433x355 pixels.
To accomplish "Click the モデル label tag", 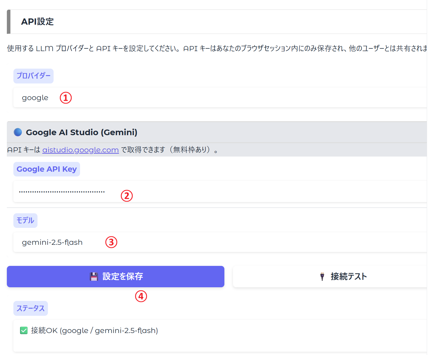I will click(x=25, y=220).
